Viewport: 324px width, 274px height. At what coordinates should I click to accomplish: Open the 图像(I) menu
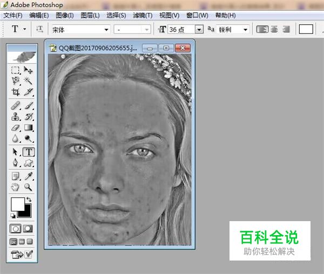[65, 16]
